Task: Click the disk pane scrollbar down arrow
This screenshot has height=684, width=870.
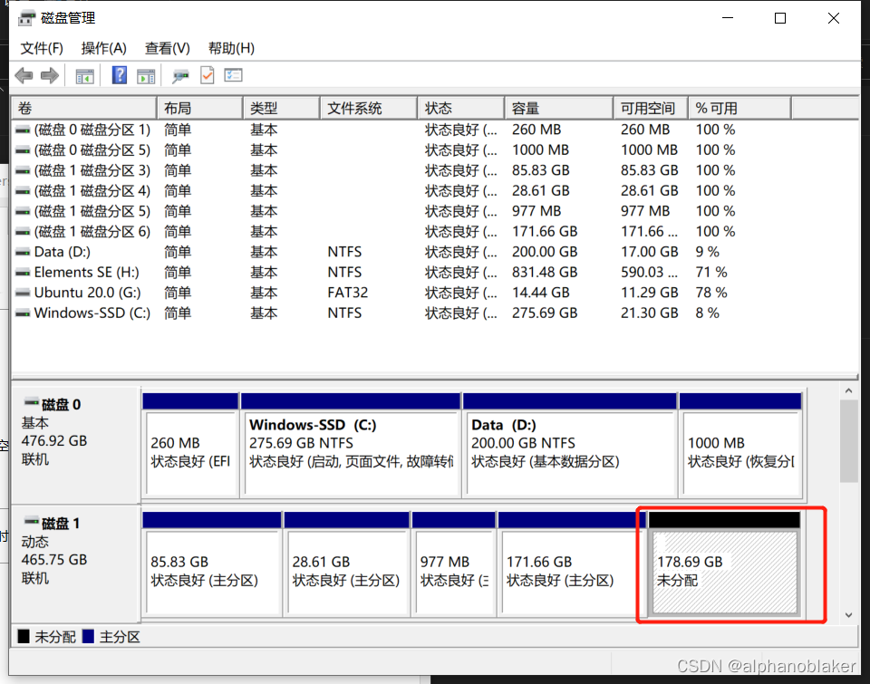Action: [848, 614]
